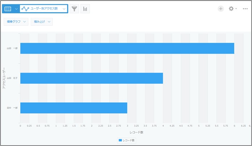Expand the view switcher chevron beside table icon
This screenshot has height=146, width=252.
tap(16, 9)
